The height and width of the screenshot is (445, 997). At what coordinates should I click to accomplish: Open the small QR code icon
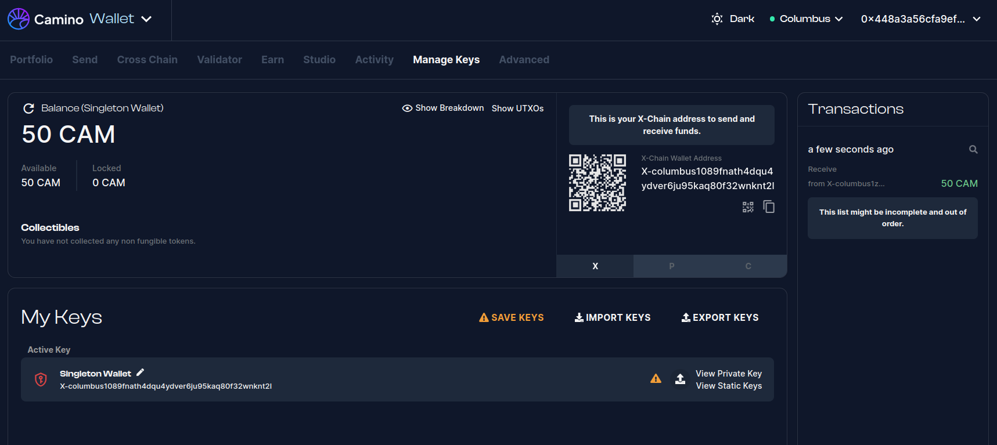point(748,207)
